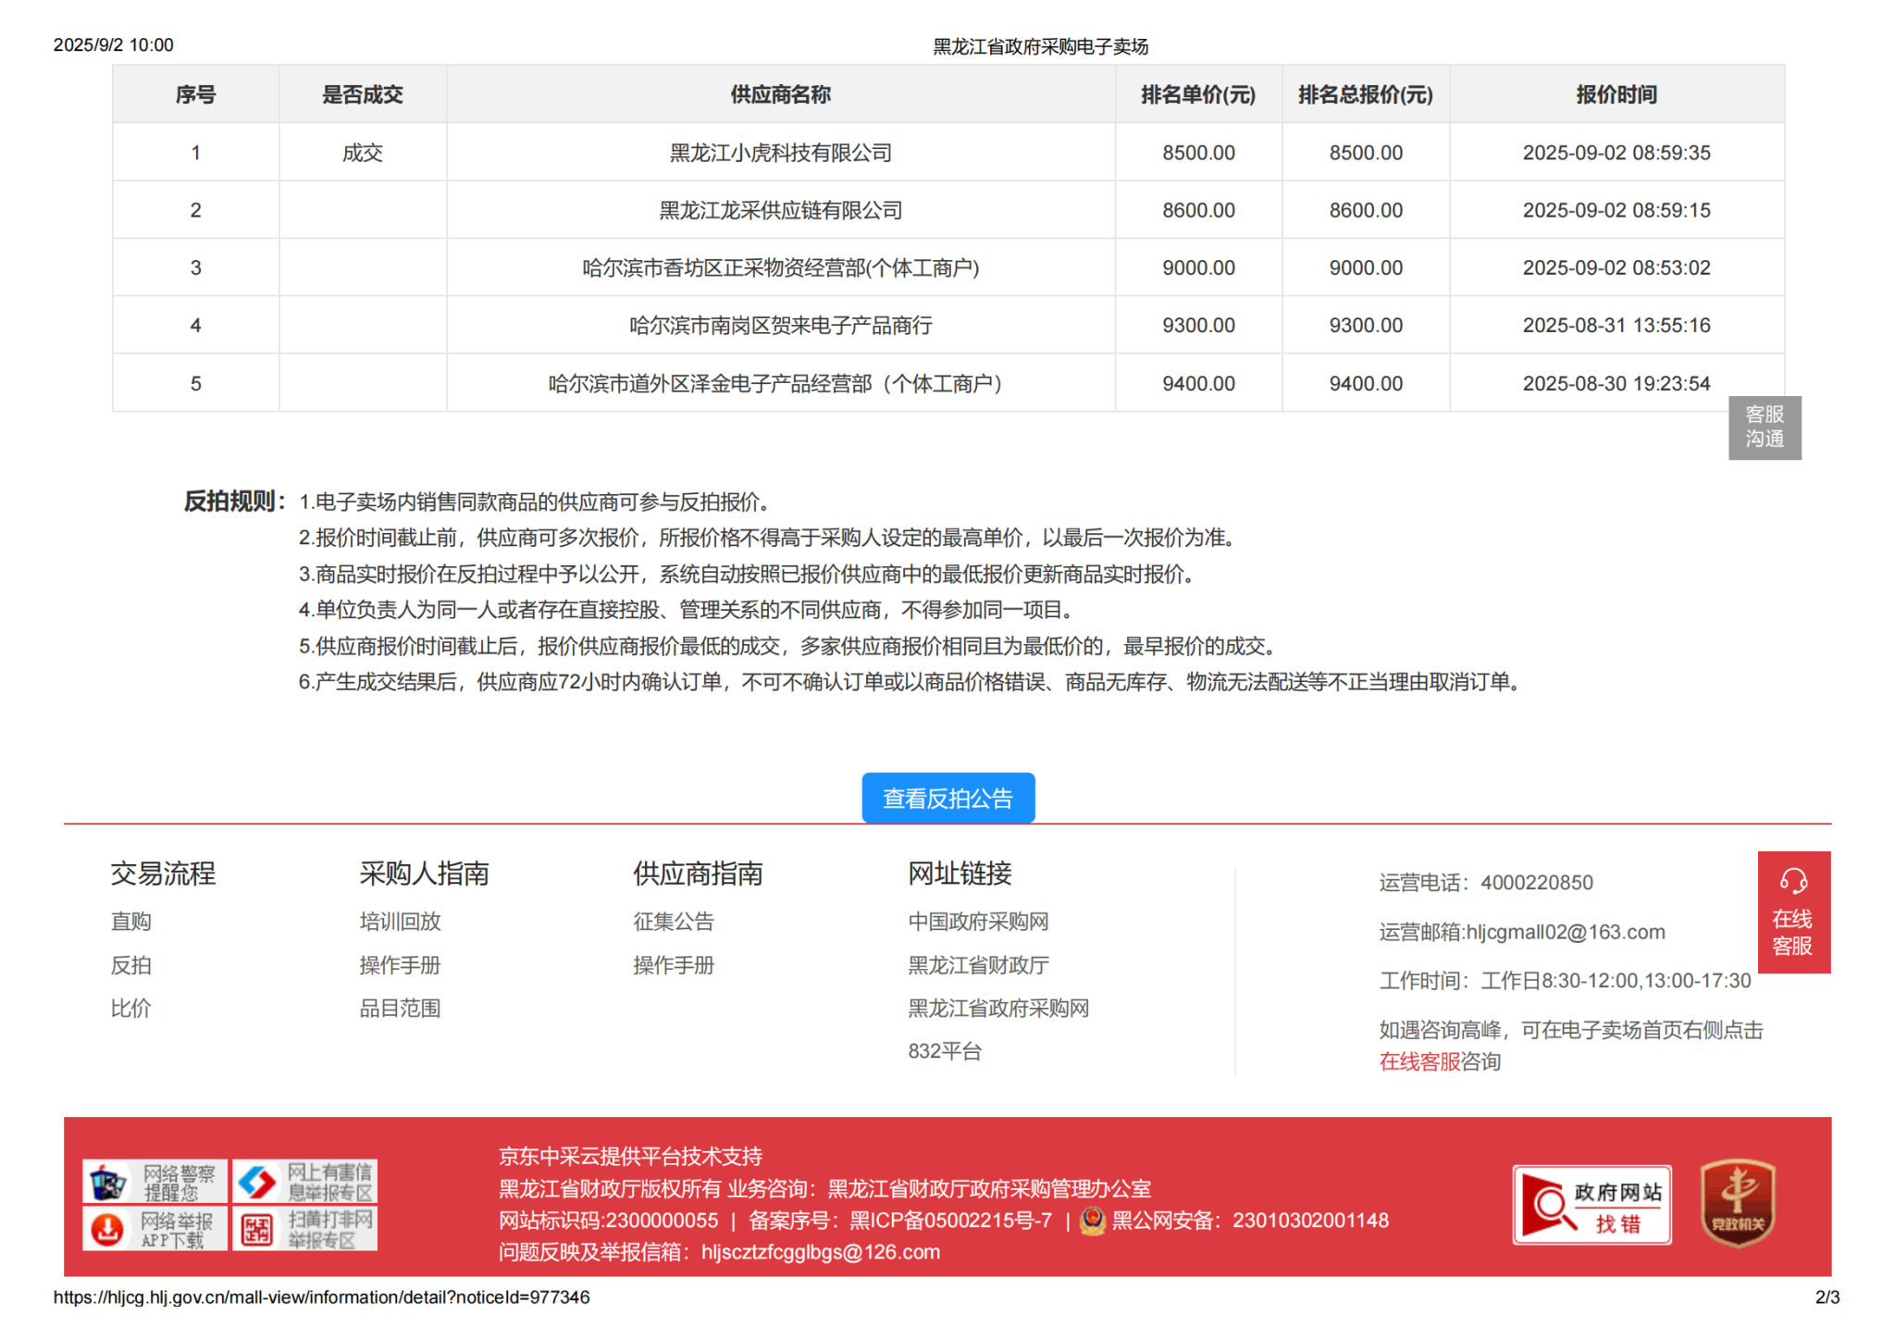Click 征集公告 under 供应商指南
Screen dimensions: 1895x1339
tap(673, 922)
